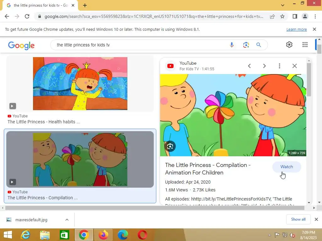
Task: Open volume control in system tray
Action: tap(292, 235)
